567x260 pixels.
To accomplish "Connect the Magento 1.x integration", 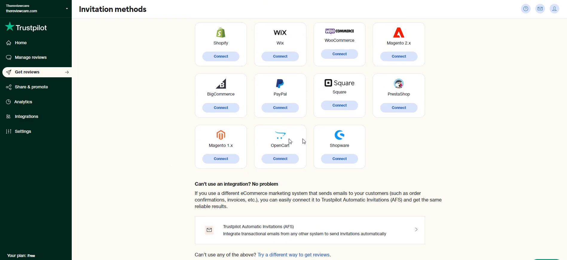I will (x=221, y=159).
